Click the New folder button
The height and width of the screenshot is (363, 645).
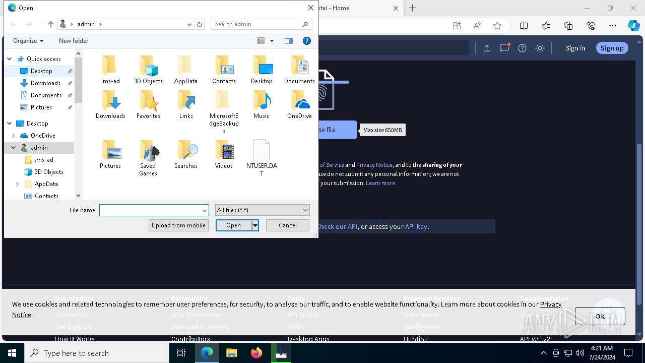(x=74, y=41)
